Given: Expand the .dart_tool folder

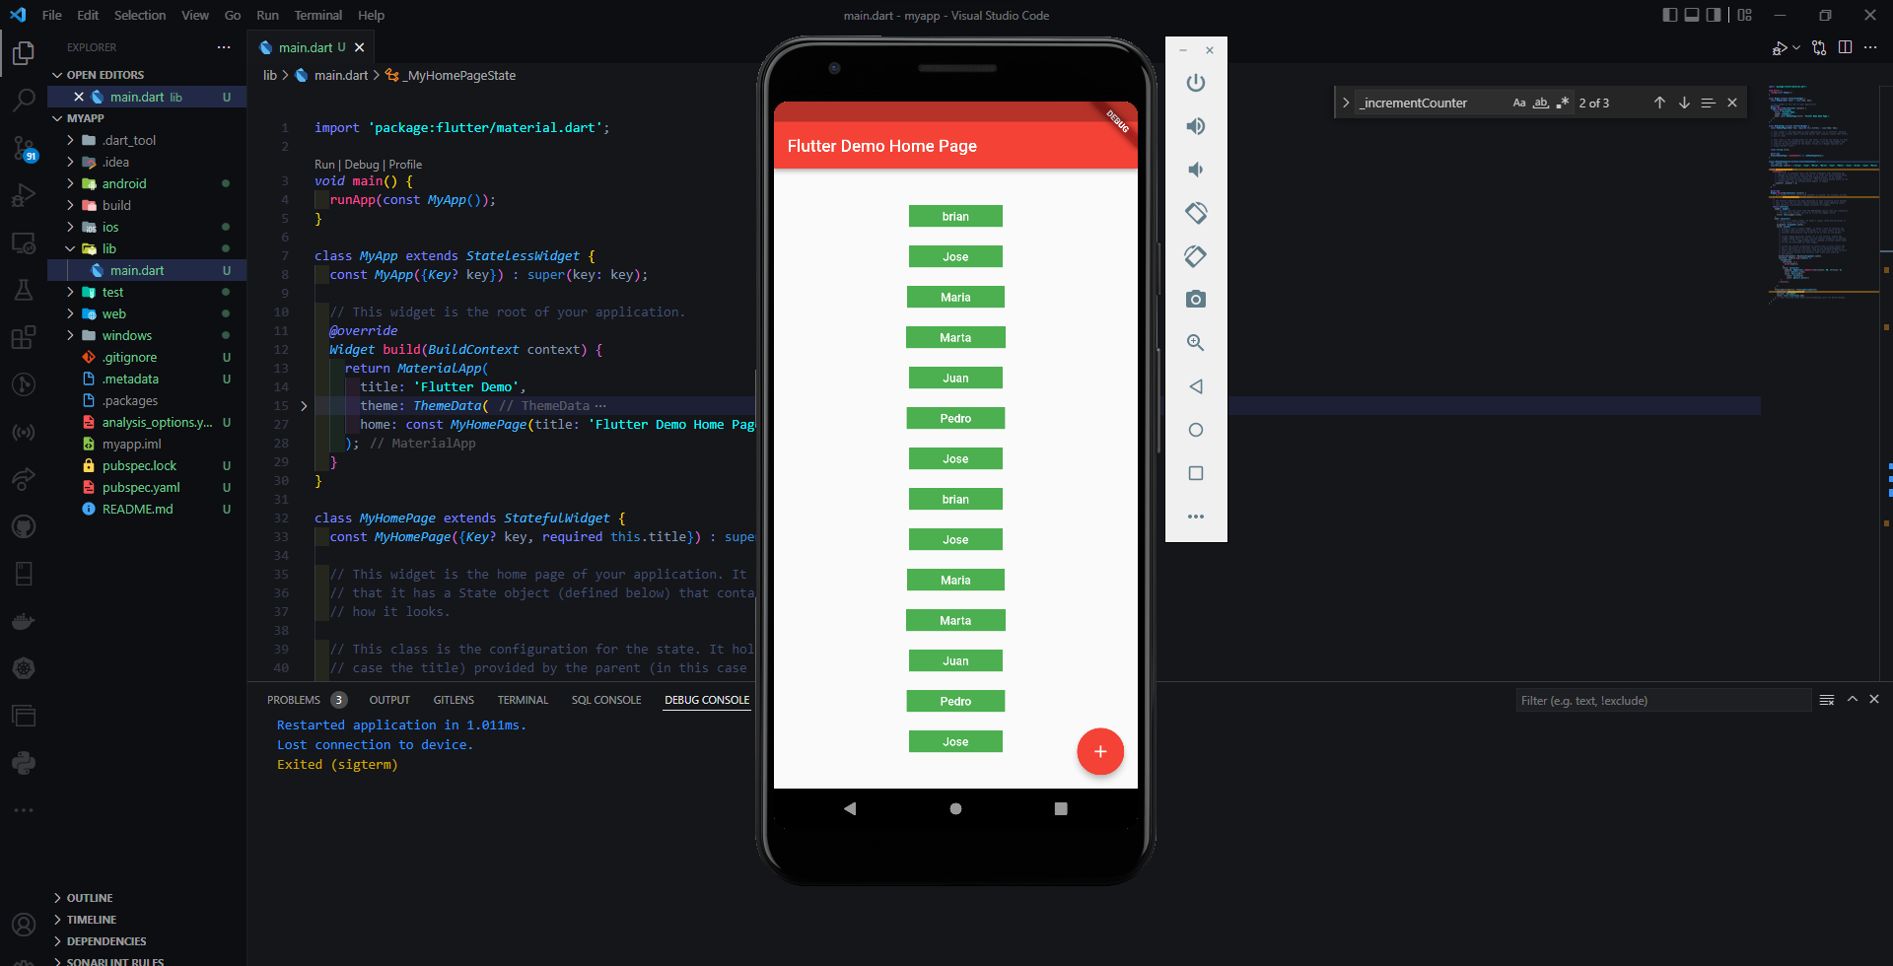Looking at the screenshot, I should click(148, 140).
